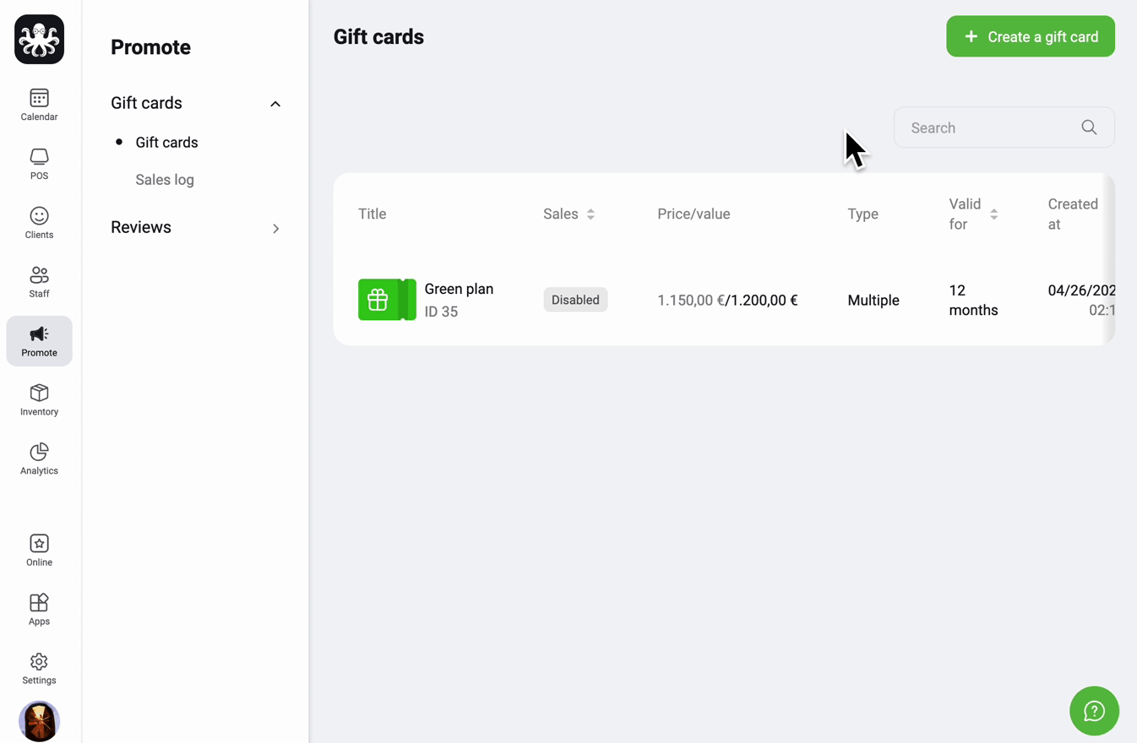Viewport: 1137px width, 743px height.
Task: Open the POS section
Action: pos(39,164)
